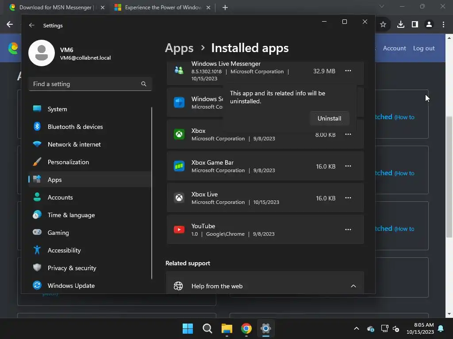The height and width of the screenshot is (339, 453).
Task: Open Accessibility settings
Action: click(x=90, y=250)
